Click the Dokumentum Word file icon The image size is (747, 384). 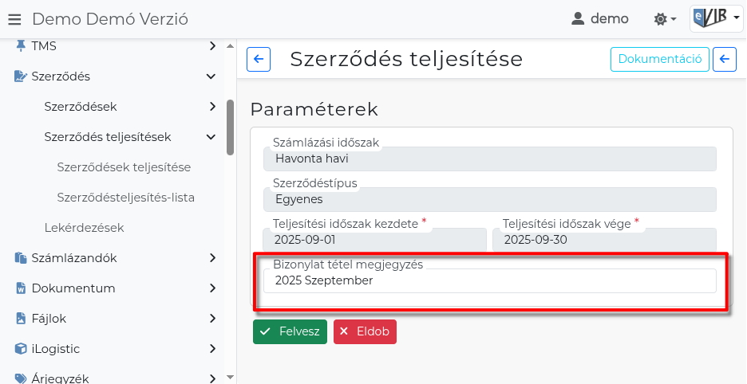point(21,288)
